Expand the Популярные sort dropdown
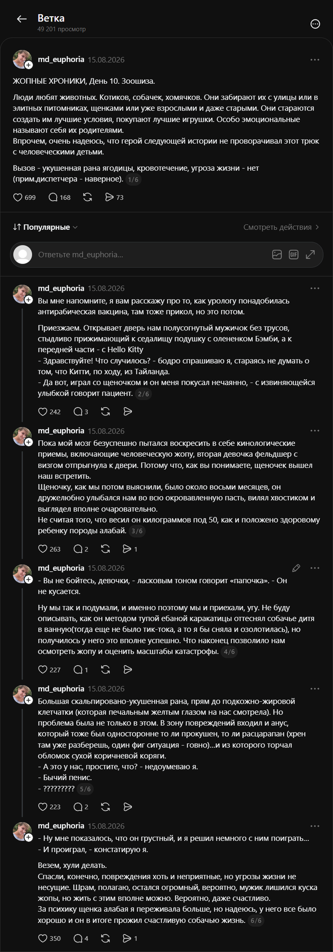This screenshot has width=333, height=952. tap(45, 227)
